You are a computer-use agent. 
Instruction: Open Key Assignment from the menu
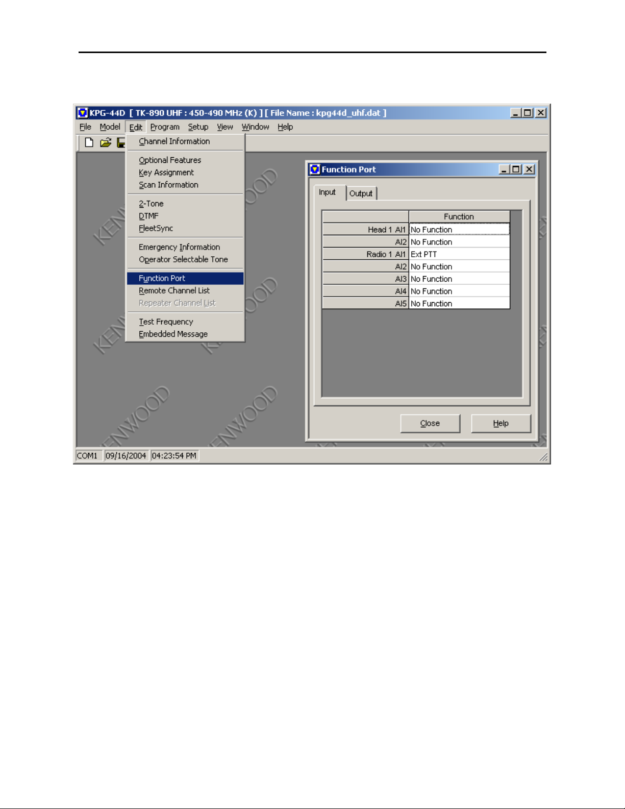pyautogui.click(x=185, y=173)
